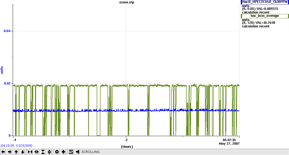The width and height of the screenshot is (289, 155).
Task: Click the -2 x-axis tick label
Action: (x=126, y=140)
